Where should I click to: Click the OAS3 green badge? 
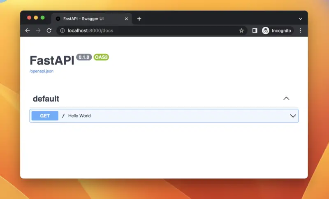pos(101,57)
